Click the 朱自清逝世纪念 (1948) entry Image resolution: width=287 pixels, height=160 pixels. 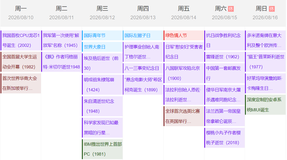(x=102, y=106)
